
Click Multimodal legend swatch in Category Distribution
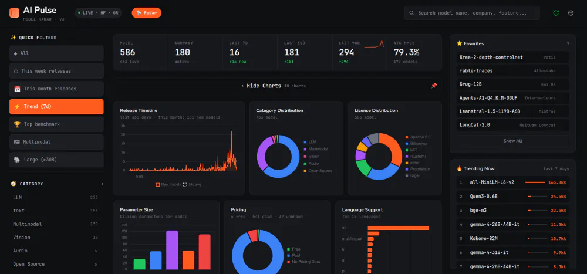click(305, 150)
